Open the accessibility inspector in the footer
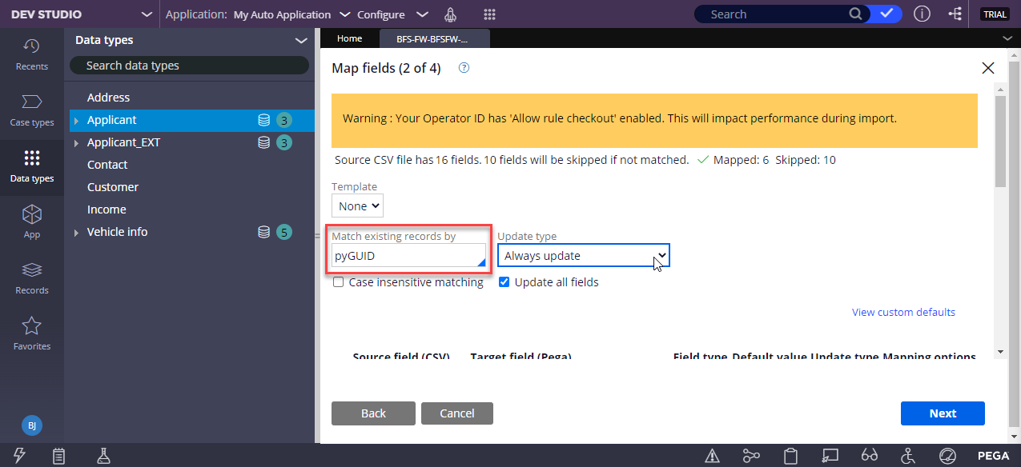 click(907, 456)
